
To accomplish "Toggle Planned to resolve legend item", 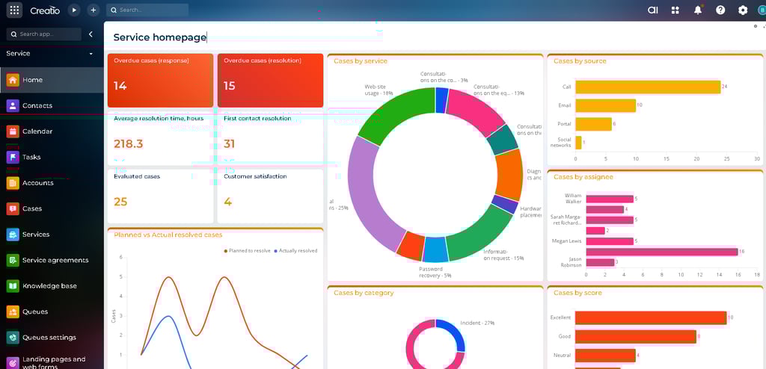I will 247,251.
